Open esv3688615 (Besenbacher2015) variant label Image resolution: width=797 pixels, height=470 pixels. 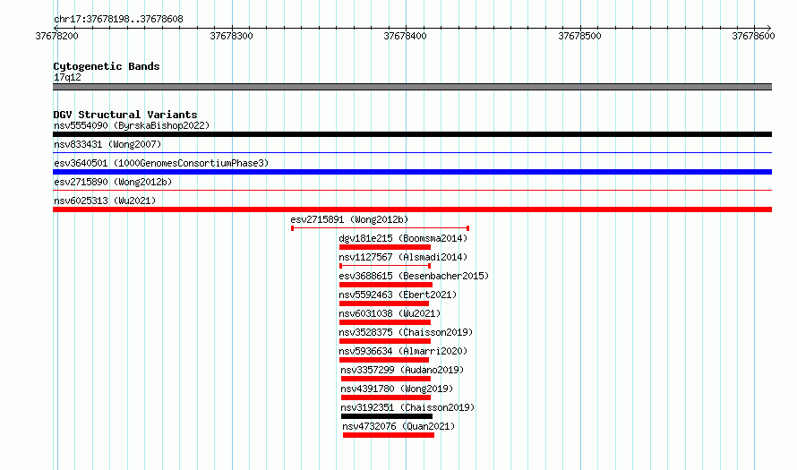(414, 276)
